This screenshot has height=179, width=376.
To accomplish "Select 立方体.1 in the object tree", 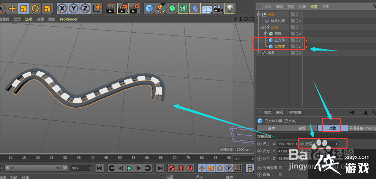I will coord(281,40).
